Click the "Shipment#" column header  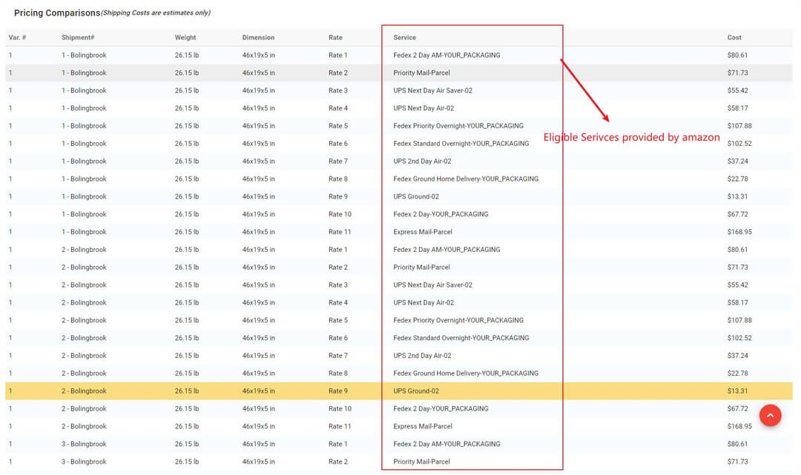[78, 38]
